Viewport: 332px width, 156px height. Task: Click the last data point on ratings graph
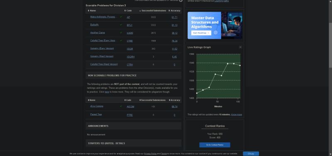(x=240, y=66)
